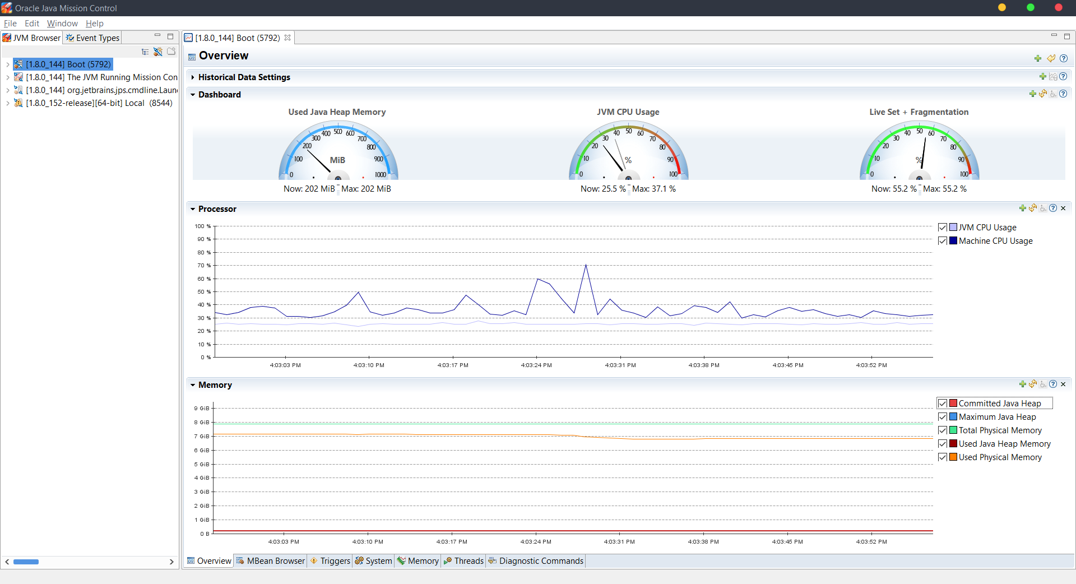Toggle Committed Java Heap checkbox

point(943,404)
